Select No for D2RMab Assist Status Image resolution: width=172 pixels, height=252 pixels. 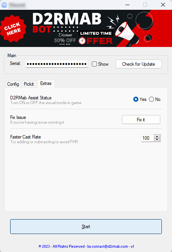pyautogui.click(x=151, y=99)
